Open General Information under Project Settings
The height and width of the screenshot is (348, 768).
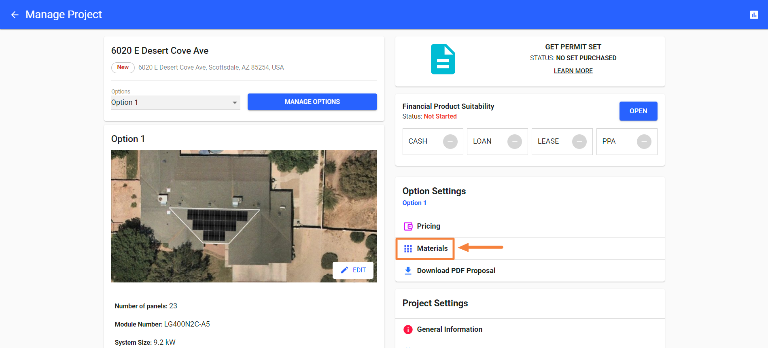pos(450,329)
